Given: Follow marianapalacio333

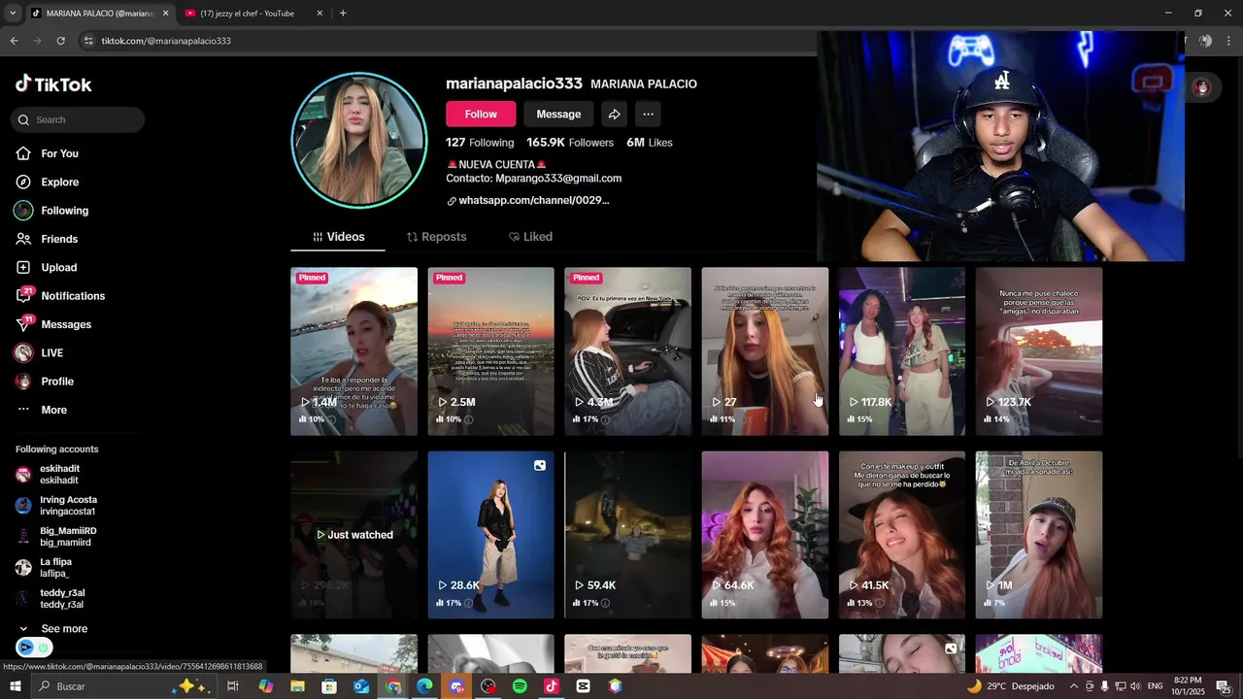Looking at the screenshot, I should coord(481,115).
